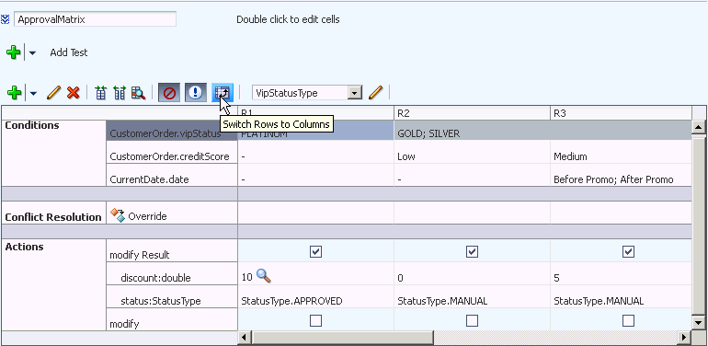Click the pencil edit icon in the decision table toolbar

[x=53, y=93]
